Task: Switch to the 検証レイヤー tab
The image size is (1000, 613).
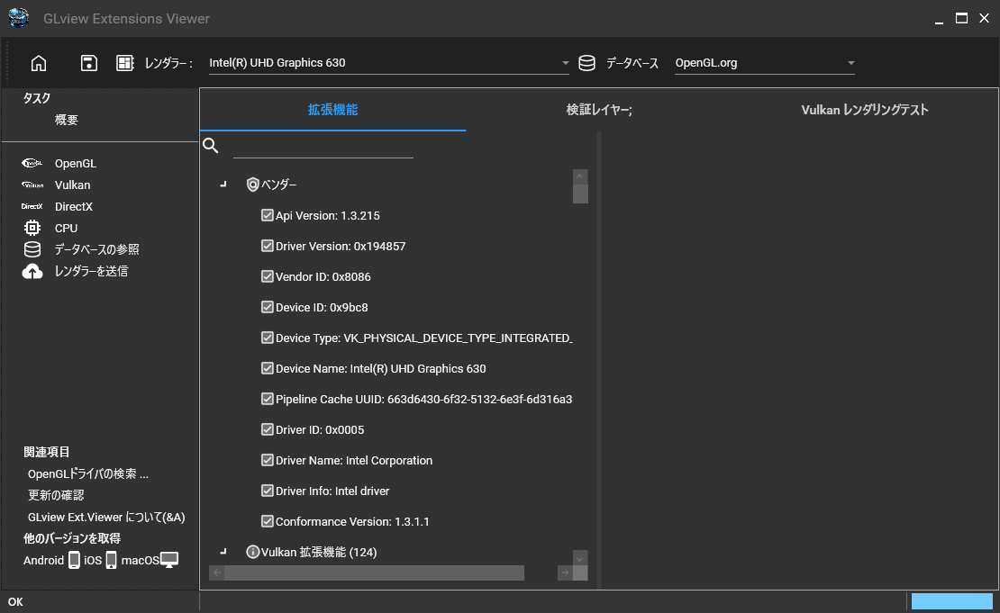Action: [x=599, y=110]
